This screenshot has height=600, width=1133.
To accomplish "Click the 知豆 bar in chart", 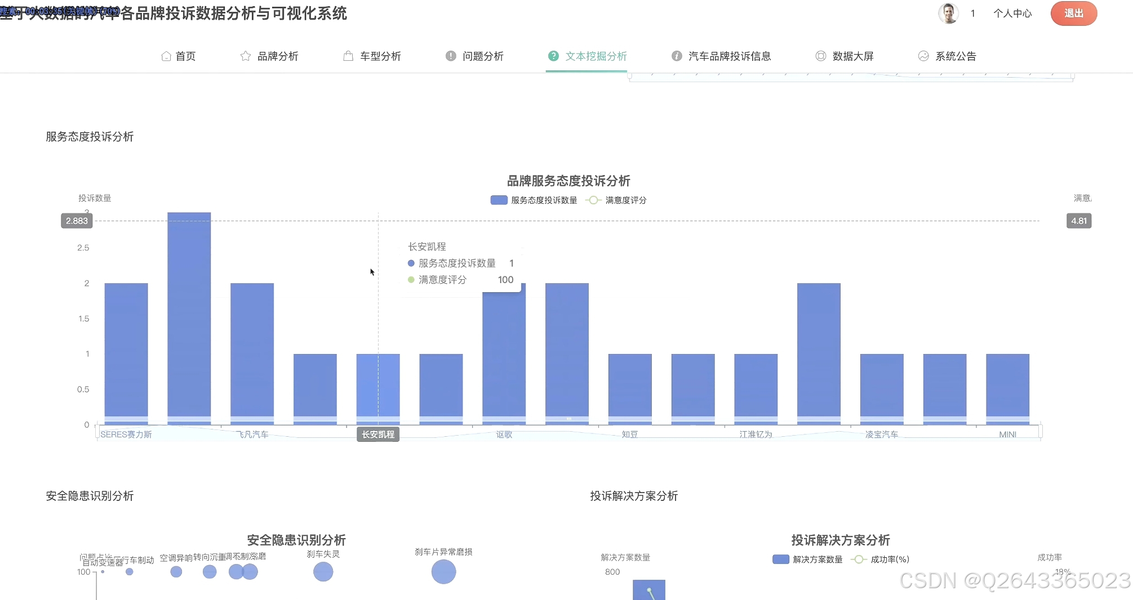I will tap(630, 389).
